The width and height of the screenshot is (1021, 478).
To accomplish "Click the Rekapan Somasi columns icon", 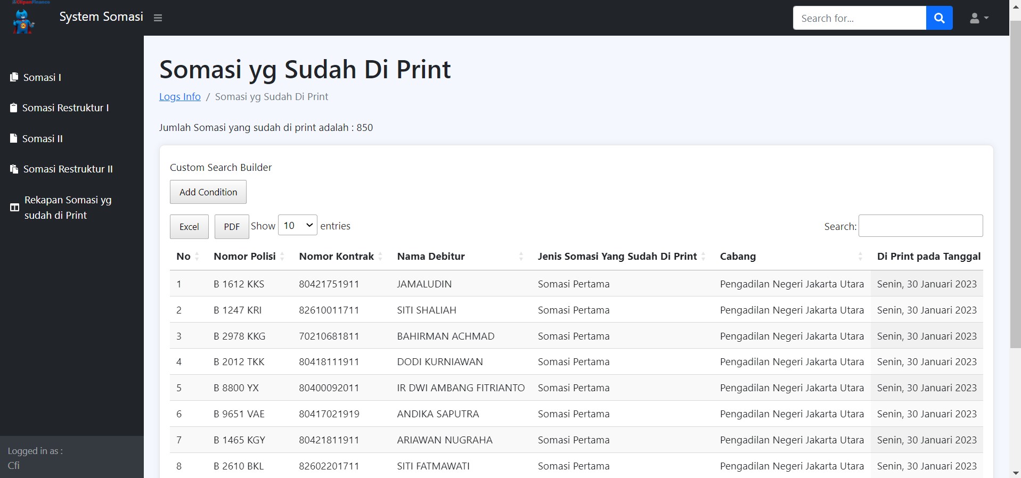I will click(x=15, y=208).
